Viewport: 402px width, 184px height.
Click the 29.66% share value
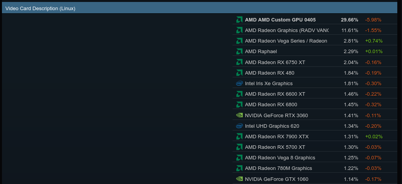pyautogui.click(x=349, y=20)
